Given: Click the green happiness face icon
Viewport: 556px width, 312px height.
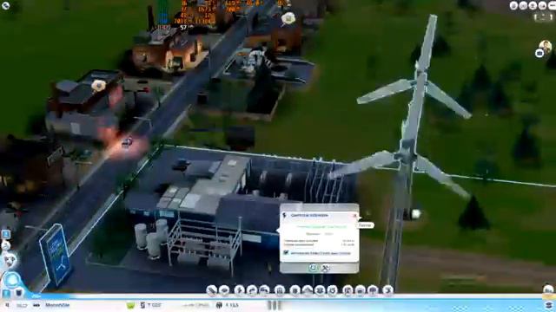Looking at the screenshot, I should click(x=130, y=305).
